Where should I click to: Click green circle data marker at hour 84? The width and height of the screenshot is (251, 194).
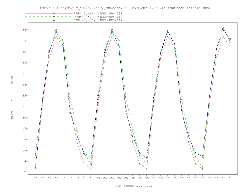(x=230, y=39)
